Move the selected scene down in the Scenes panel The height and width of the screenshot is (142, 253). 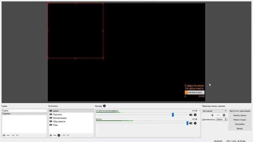(x=17, y=135)
